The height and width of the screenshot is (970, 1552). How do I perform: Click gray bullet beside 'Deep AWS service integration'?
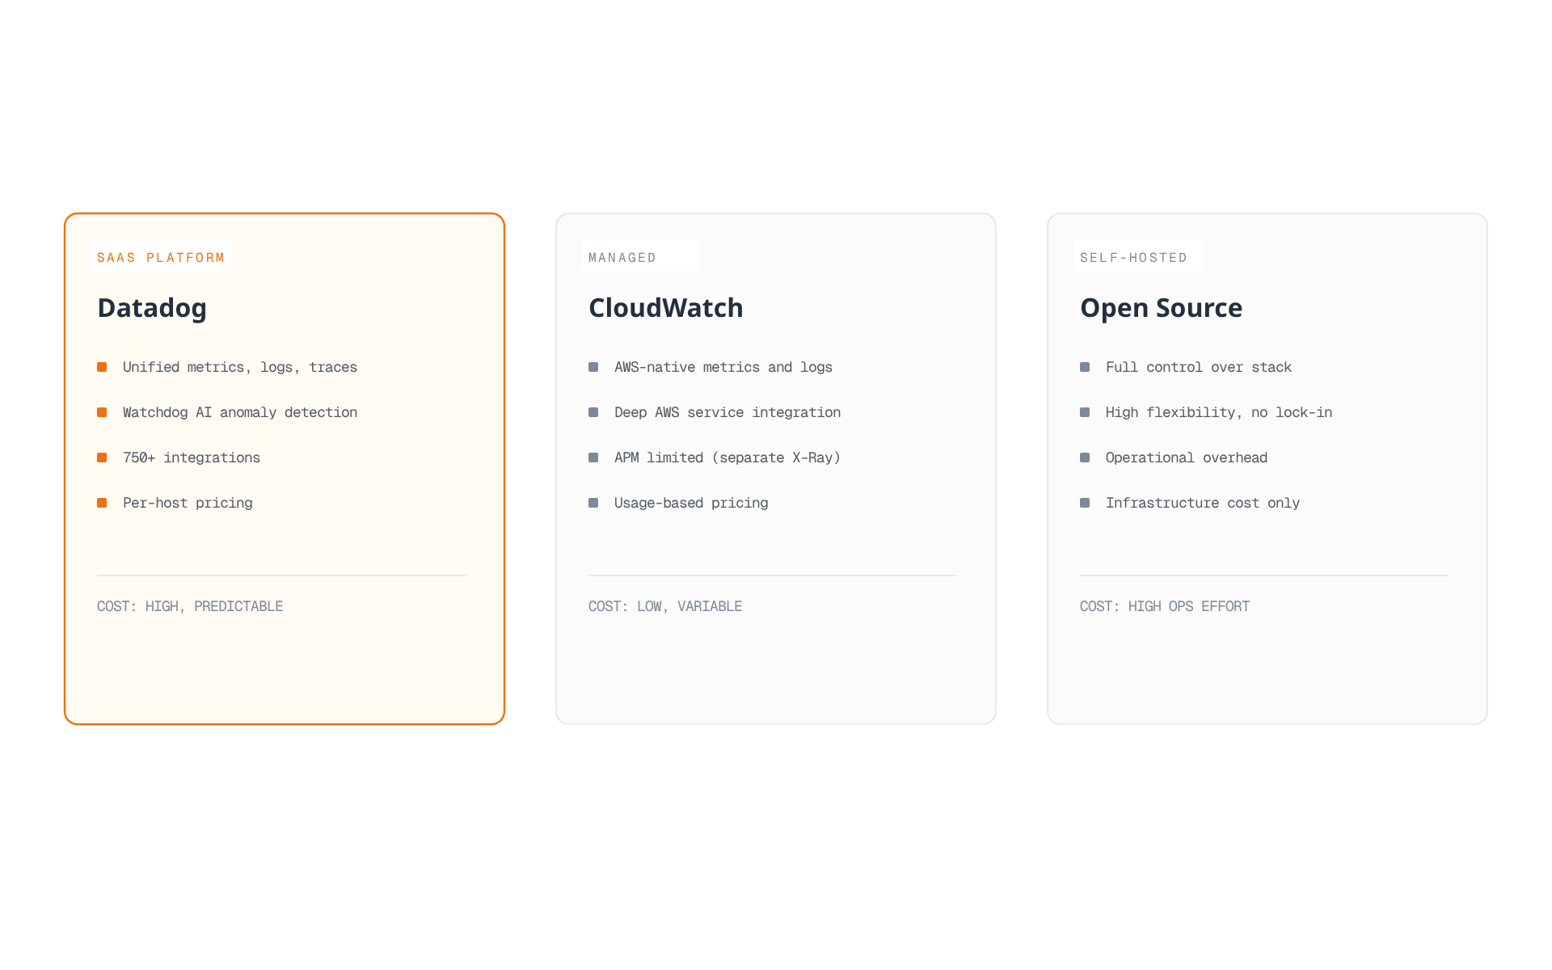coord(593,412)
